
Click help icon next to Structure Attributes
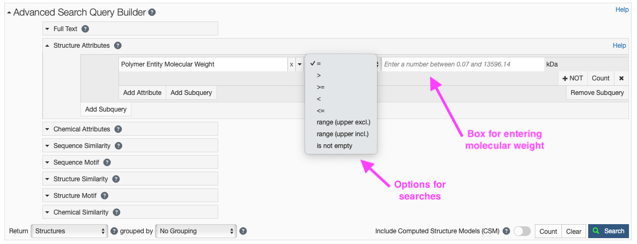(118, 46)
